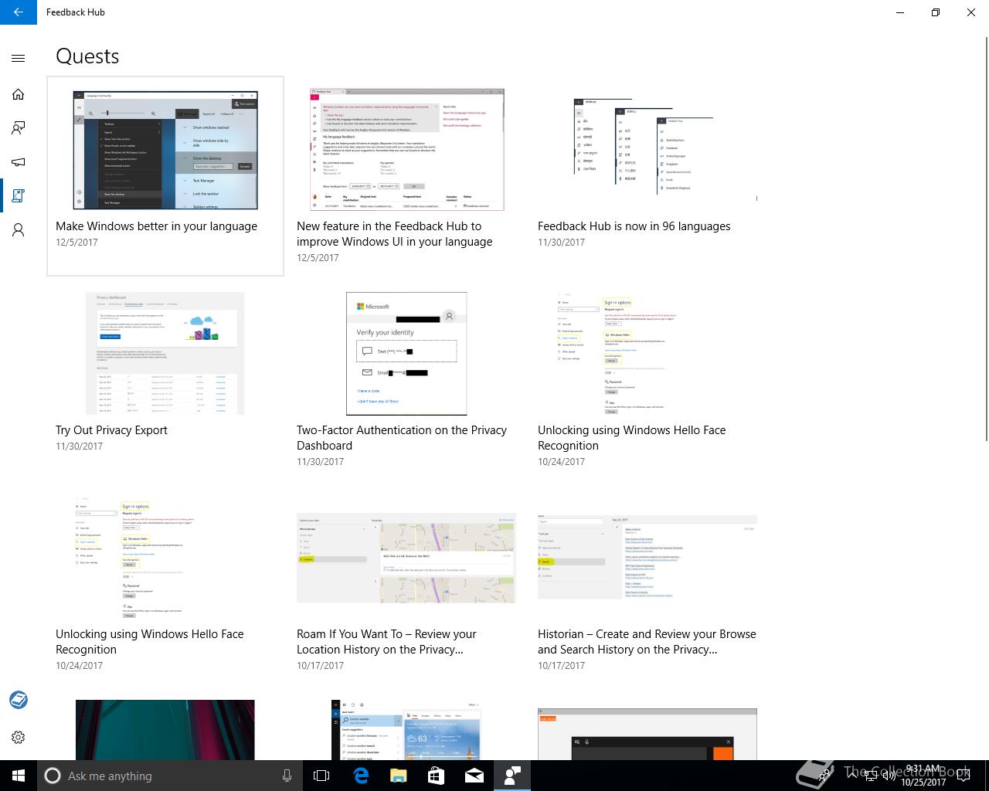Open the blue community icon above settings
This screenshot has width=989, height=791.
19,700
